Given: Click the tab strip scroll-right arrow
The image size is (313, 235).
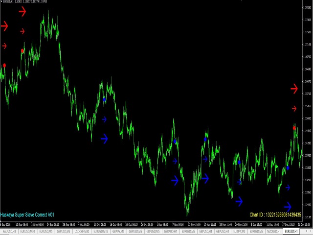Looking at the screenshot, I should pyautogui.click(x=311, y=232).
